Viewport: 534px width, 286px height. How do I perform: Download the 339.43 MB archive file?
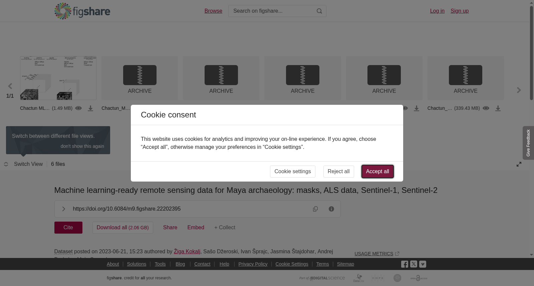pos(498,108)
